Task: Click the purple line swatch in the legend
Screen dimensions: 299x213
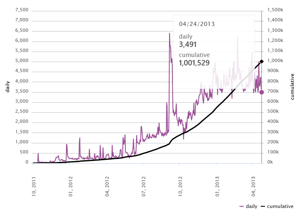Action: point(242,206)
